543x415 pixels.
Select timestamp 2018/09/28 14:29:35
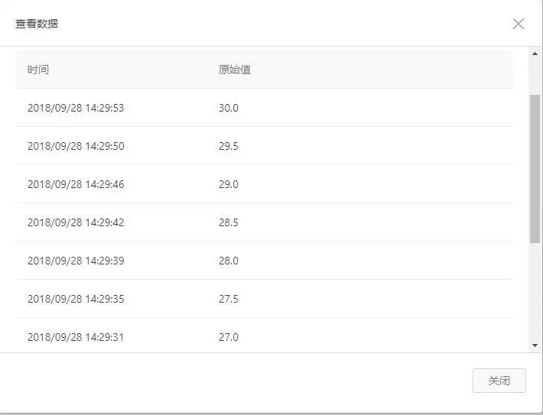point(76,299)
